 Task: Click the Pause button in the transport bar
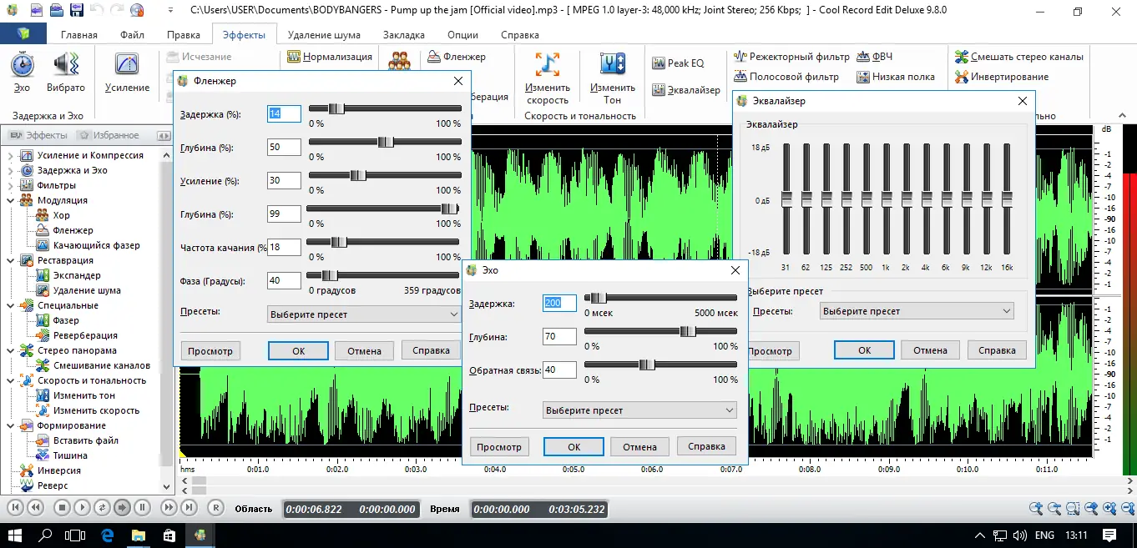tap(142, 507)
